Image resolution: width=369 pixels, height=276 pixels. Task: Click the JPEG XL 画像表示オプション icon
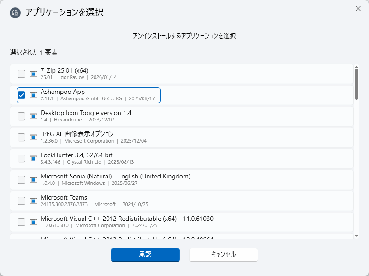pos(33,138)
